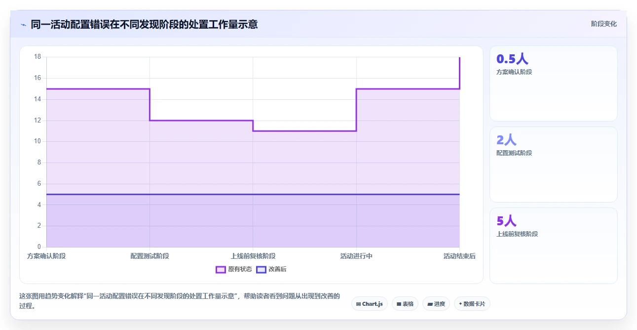The height and width of the screenshot is (330, 637).
Task: Click the Chart.js tag chip
Action: click(x=370, y=304)
